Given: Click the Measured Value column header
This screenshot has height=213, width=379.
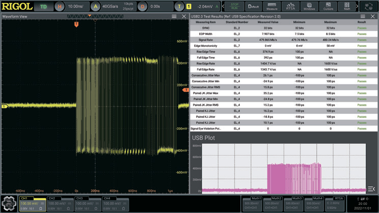Looking at the screenshot, I should 268,22.
